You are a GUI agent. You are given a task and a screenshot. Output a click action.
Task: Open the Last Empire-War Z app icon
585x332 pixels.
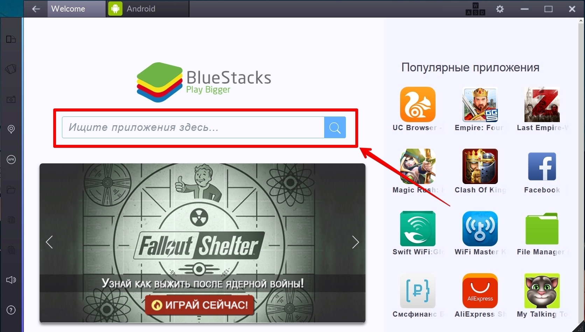pyautogui.click(x=542, y=104)
